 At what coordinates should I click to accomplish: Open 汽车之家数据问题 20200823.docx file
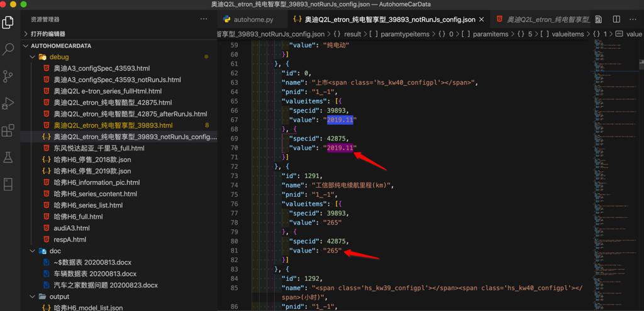[106, 285]
